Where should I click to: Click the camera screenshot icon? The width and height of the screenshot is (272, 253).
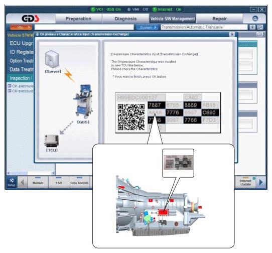click(252, 27)
